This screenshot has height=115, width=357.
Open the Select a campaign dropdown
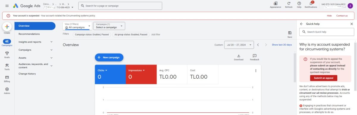[x=109, y=26]
